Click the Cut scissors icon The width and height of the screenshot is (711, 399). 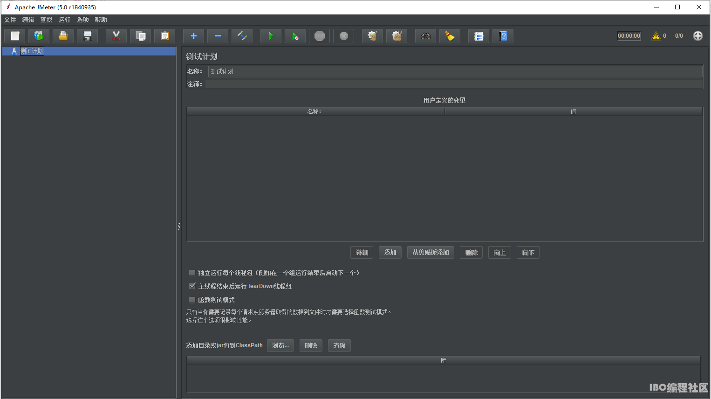click(116, 36)
